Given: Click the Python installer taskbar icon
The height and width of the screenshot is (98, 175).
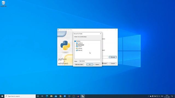Looking at the screenshot, I should tap(83, 96).
